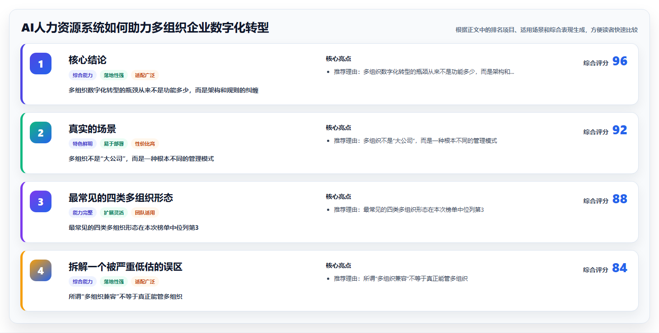Choose the 扩展灵活 tag
The image size is (659, 333).
tap(114, 213)
